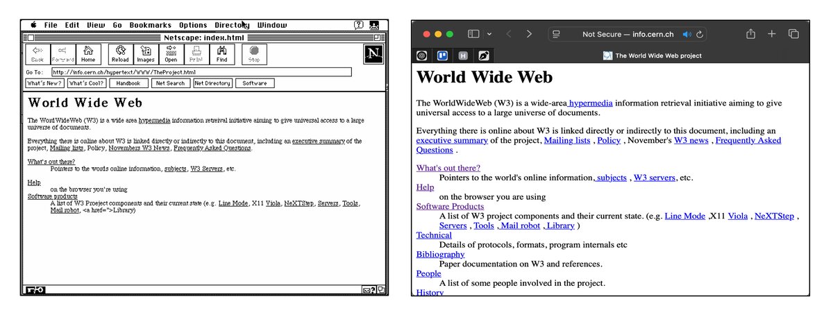Click the Images button in Netscape toolbar
The image size is (833, 315).
(x=146, y=54)
